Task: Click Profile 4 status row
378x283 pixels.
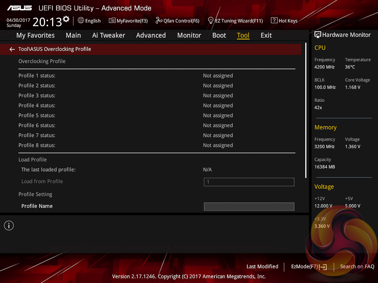Action: [x=157, y=105]
